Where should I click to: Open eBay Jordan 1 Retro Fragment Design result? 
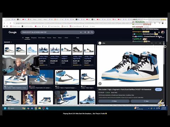(x=67, y=77)
